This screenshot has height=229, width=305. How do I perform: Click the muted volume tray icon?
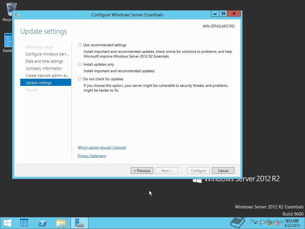pos(277,223)
